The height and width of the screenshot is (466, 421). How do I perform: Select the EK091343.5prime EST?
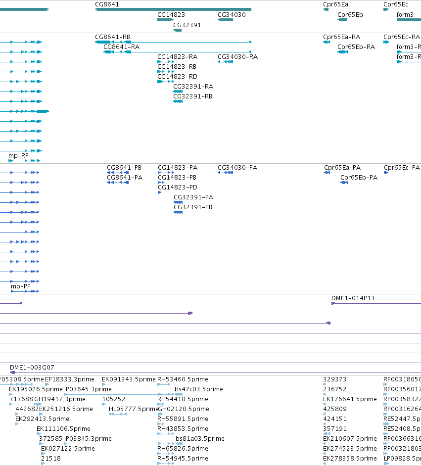coord(104,384)
